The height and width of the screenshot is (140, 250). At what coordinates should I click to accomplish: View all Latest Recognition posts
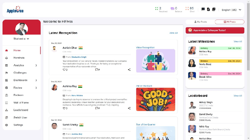pyautogui.click(x=173, y=33)
